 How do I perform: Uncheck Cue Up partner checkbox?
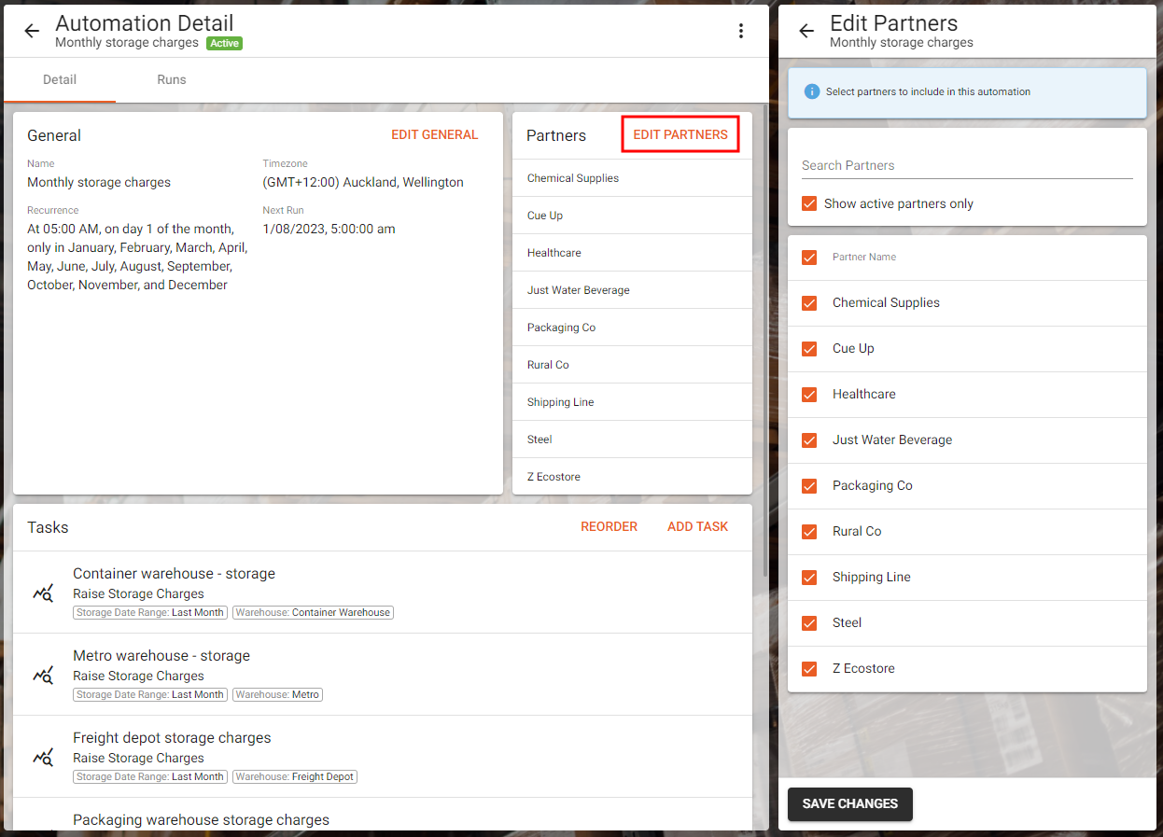(809, 349)
